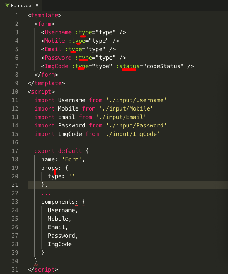Screen dimensions: 228x274
Task: Click the 'Password' component tag on line 6
Action: pos(58,58)
